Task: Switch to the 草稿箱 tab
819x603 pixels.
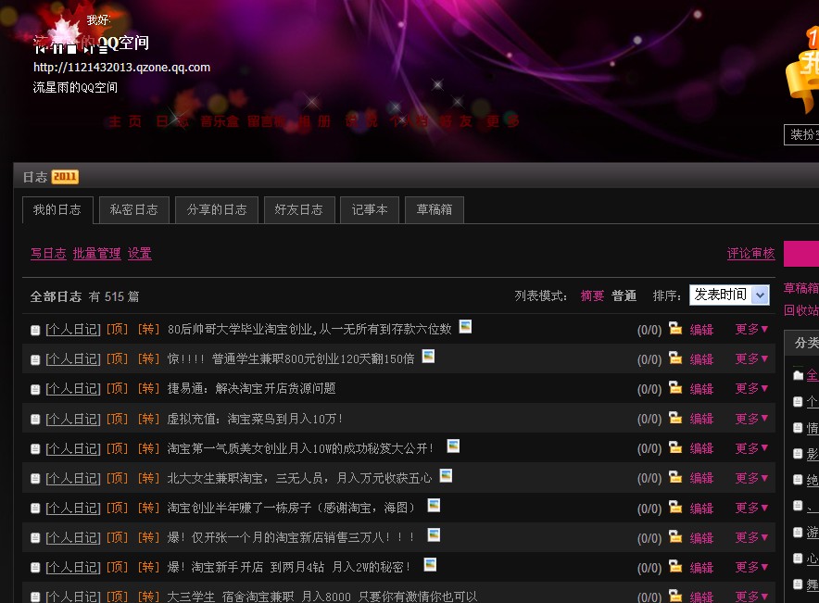Action: coord(434,210)
